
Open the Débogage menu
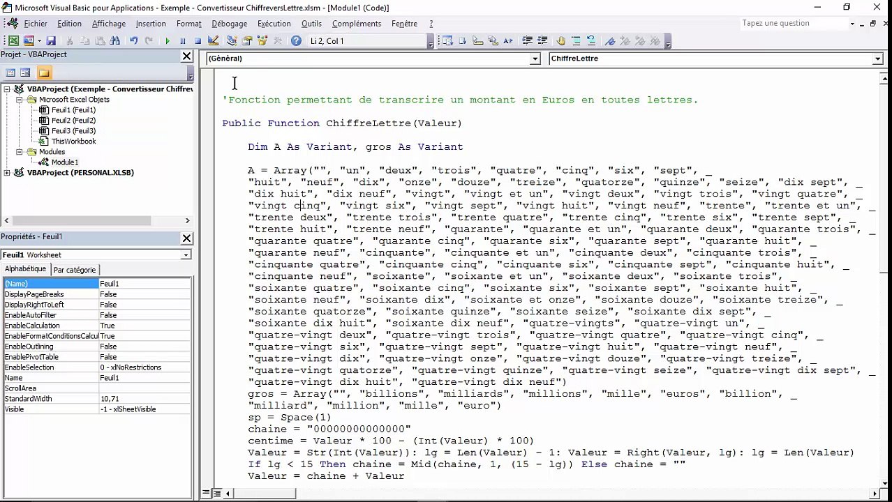(x=229, y=24)
